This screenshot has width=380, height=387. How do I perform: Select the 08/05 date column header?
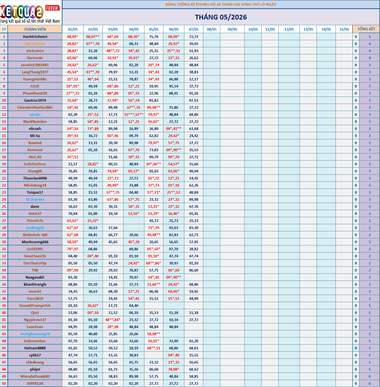click(x=212, y=29)
